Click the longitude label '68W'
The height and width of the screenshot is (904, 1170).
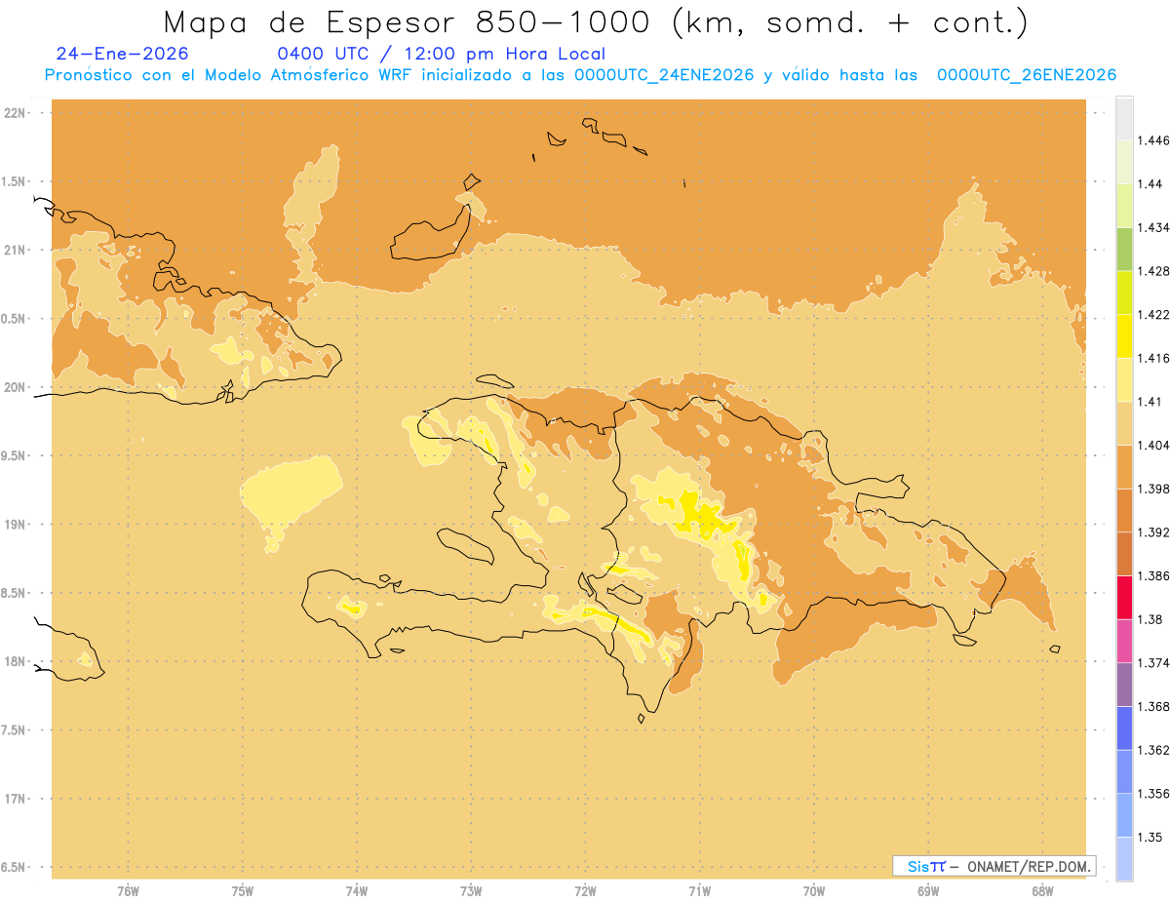1042,890
